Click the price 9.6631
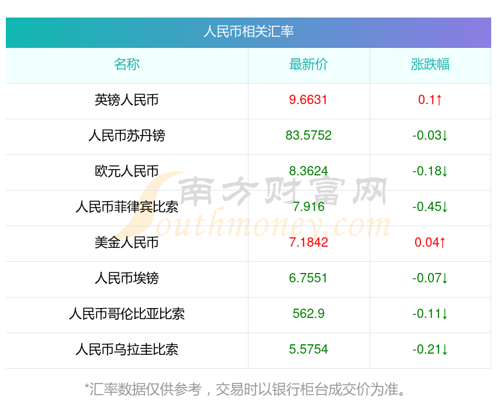The height and width of the screenshot is (408, 497). click(x=308, y=100)
